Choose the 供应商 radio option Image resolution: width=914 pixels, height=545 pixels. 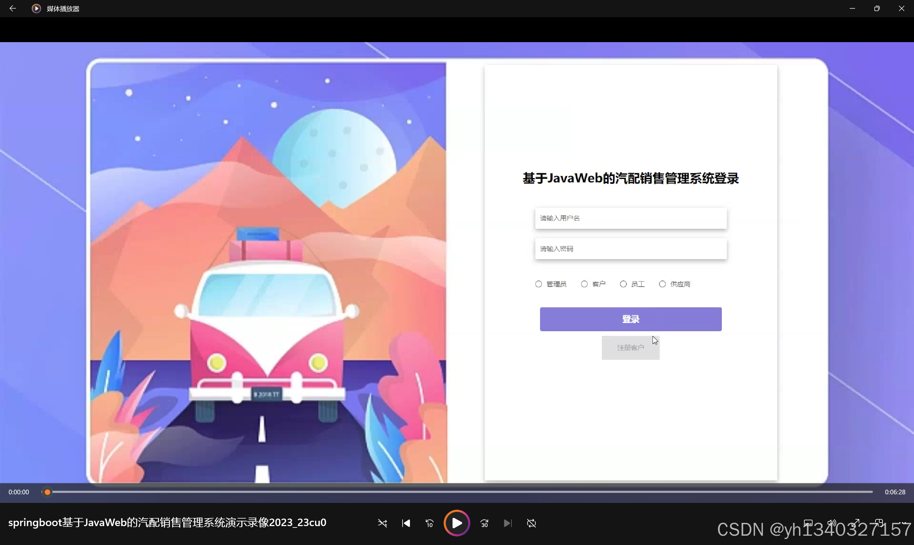[662, 284]
